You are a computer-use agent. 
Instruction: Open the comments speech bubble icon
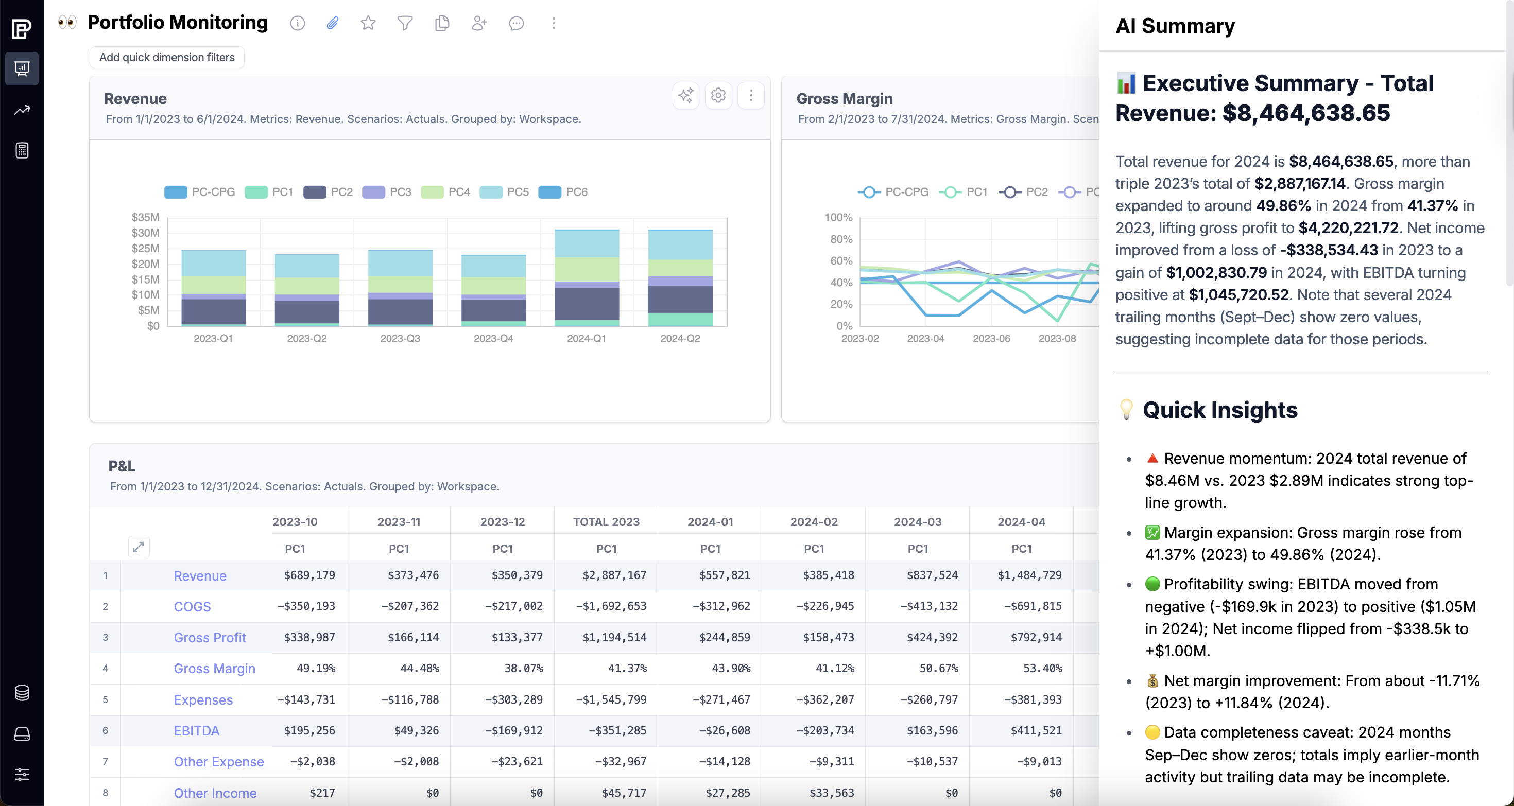(x=516, y=24)
